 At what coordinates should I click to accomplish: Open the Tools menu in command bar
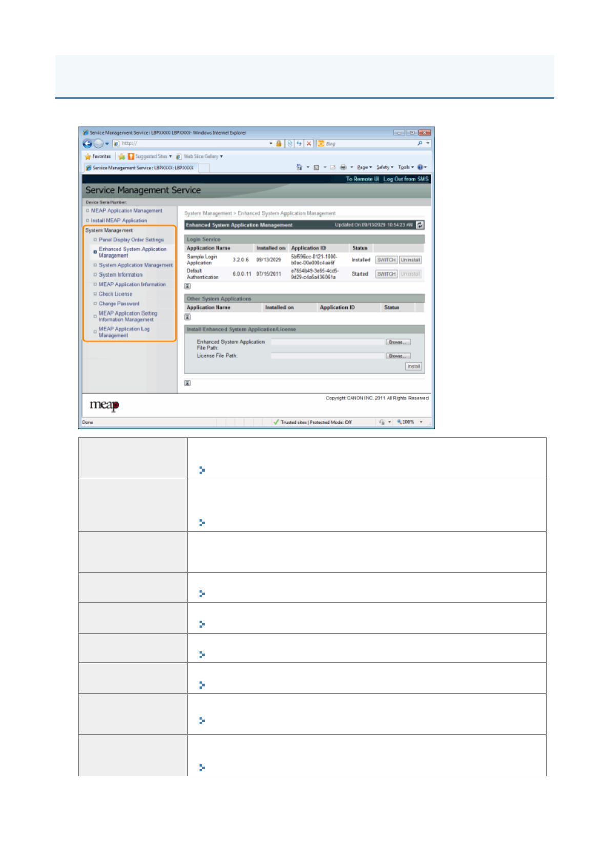click(x=405, y=167)
